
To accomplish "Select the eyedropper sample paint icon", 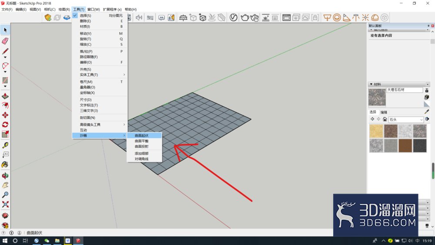I will tap(427, 112).
